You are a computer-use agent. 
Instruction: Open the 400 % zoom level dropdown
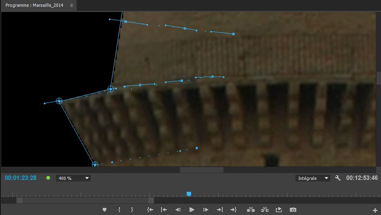tap(74, 178)
